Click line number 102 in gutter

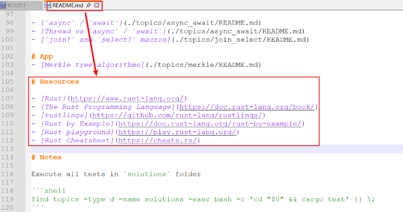coord(7,57)
